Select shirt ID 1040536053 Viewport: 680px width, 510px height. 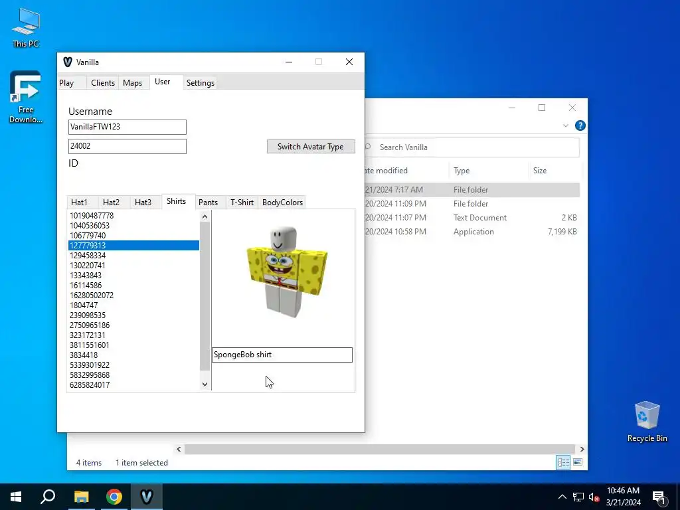[133, 226]
